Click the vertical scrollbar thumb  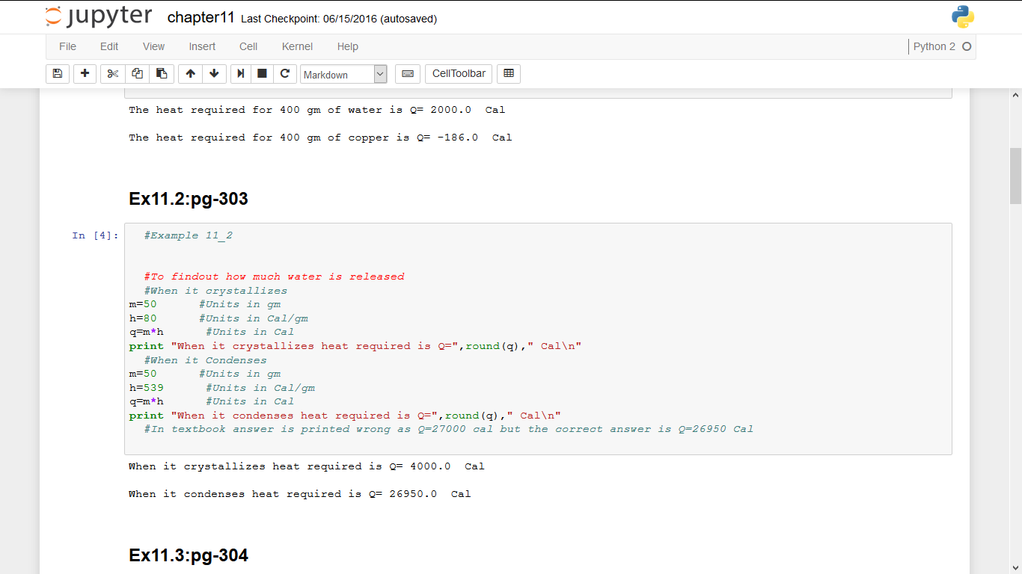[1015, 176]
